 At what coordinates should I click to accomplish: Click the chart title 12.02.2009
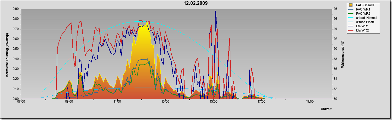(196, 3)
